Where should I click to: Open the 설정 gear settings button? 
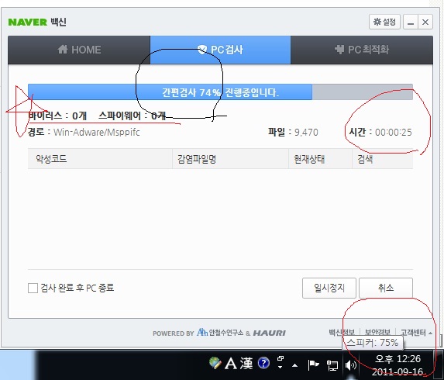pyautogui.click(x=384, y=22)
